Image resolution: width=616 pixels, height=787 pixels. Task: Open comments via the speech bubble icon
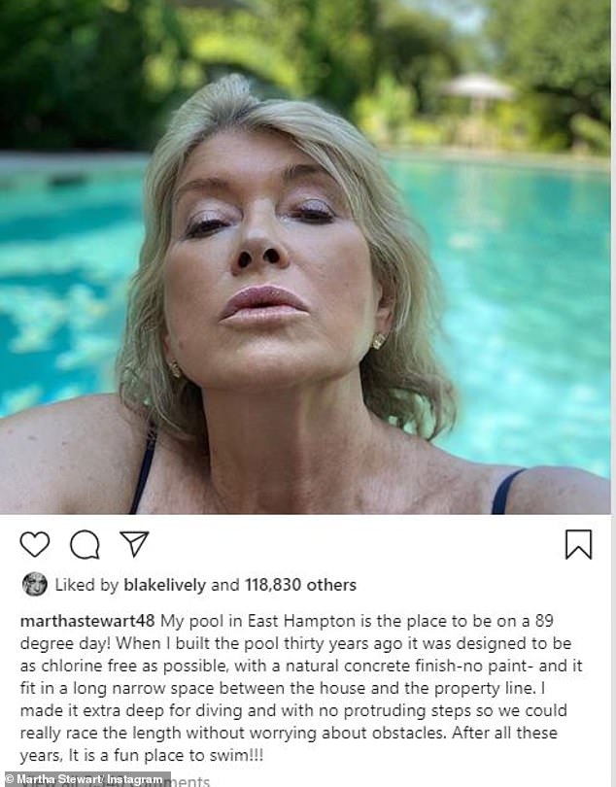(x=85, y=544)
